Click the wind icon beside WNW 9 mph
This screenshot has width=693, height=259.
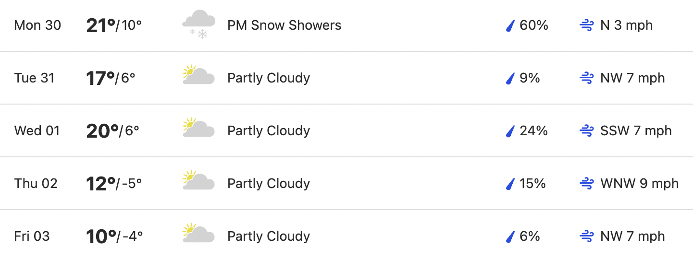tap(587, 184)
